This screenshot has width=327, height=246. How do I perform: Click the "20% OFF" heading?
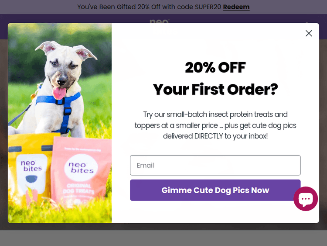[x=215, y=67]
